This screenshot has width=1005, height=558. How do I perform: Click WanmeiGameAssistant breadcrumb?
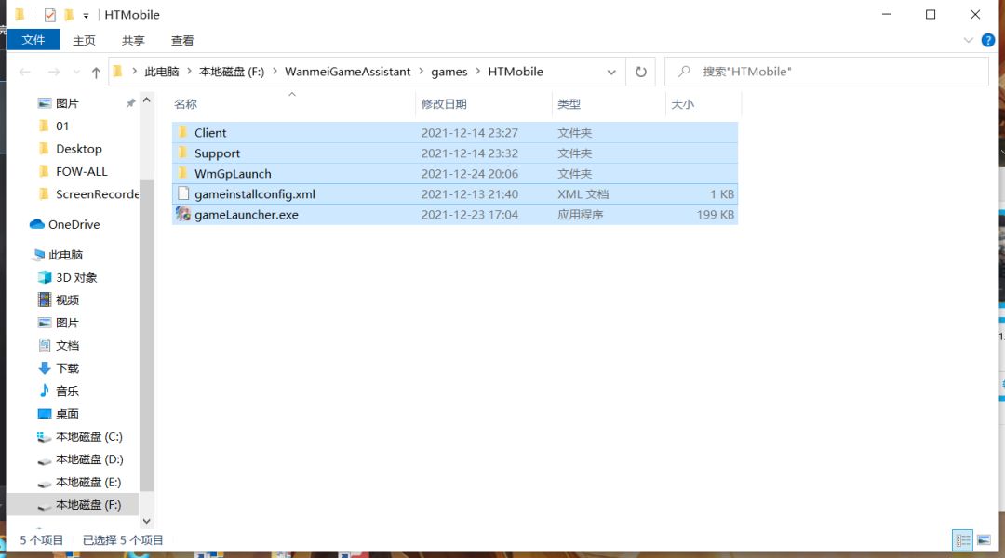[x=347, y=72]
